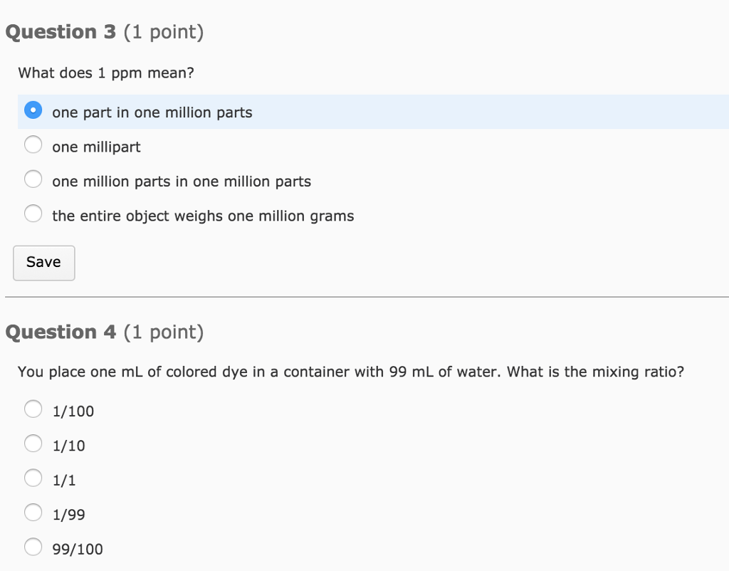Select the "one millipart" answer option
This screenshot has height=571, width=729.
tap(33, 145)
